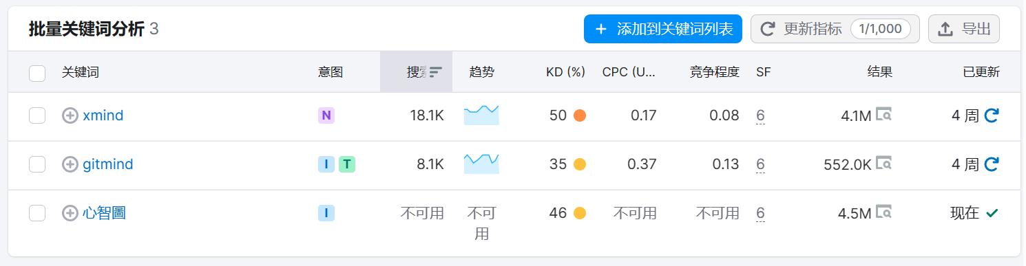Select the 心智圖 row checkbox

37,213
